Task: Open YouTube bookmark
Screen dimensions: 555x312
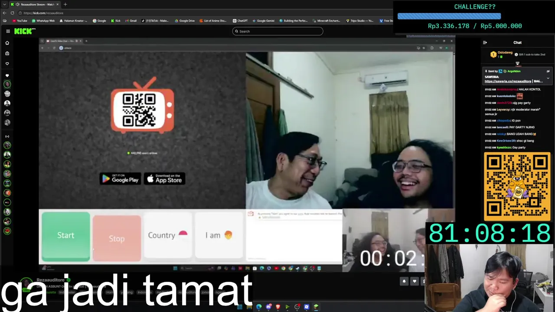Action: [20, 21]
